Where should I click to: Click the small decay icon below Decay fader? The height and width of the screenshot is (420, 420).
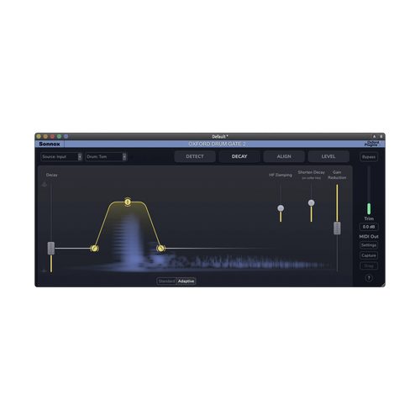(x=44, y=270)
